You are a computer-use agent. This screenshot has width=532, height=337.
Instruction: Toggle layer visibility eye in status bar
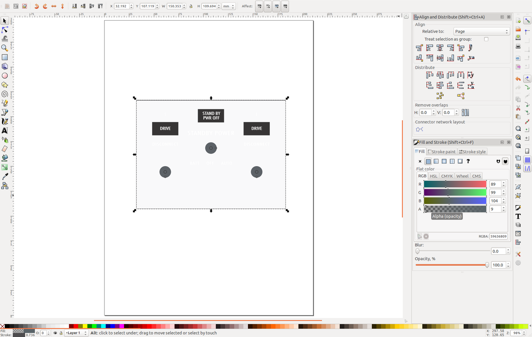coord(55,333)
